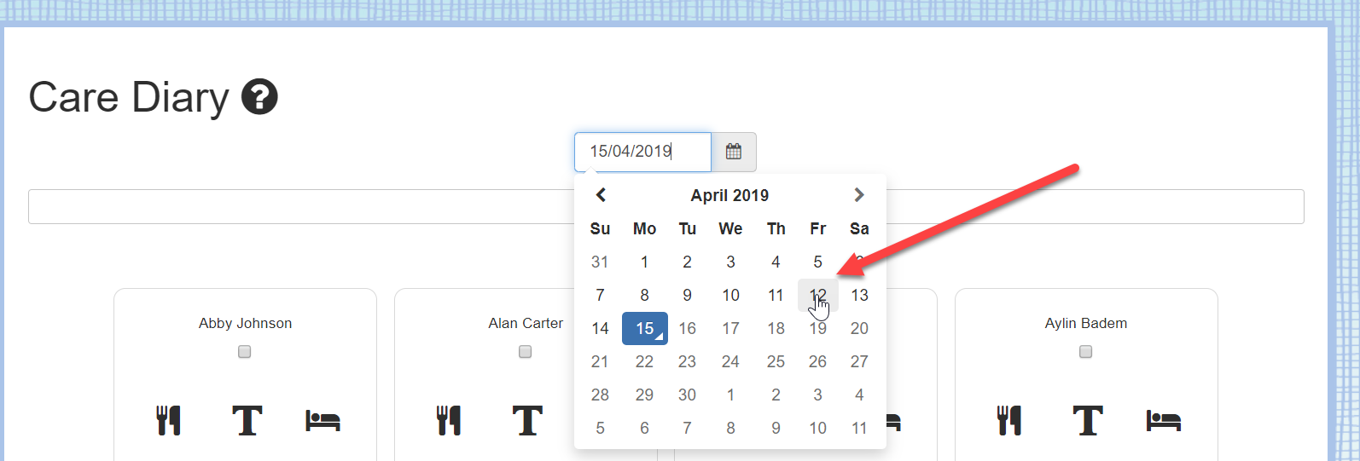This screenshot has width=1360, height=461.
Task: Open the calendar picker icon beside date field
Action: tap(734, 152)
